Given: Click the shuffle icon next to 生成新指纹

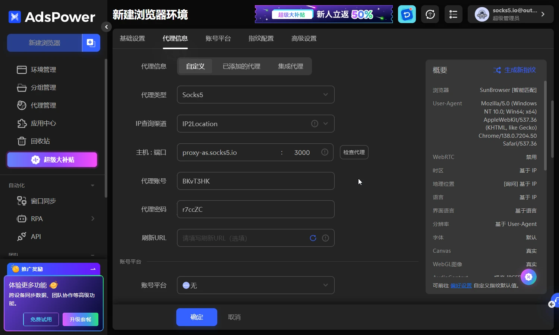Looking at the screenshot, I should pyautogui.click(x=497, y=70).
